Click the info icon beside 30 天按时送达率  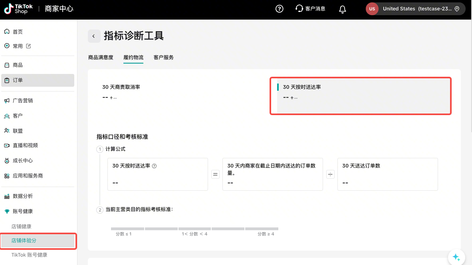[x=154, y=166]
